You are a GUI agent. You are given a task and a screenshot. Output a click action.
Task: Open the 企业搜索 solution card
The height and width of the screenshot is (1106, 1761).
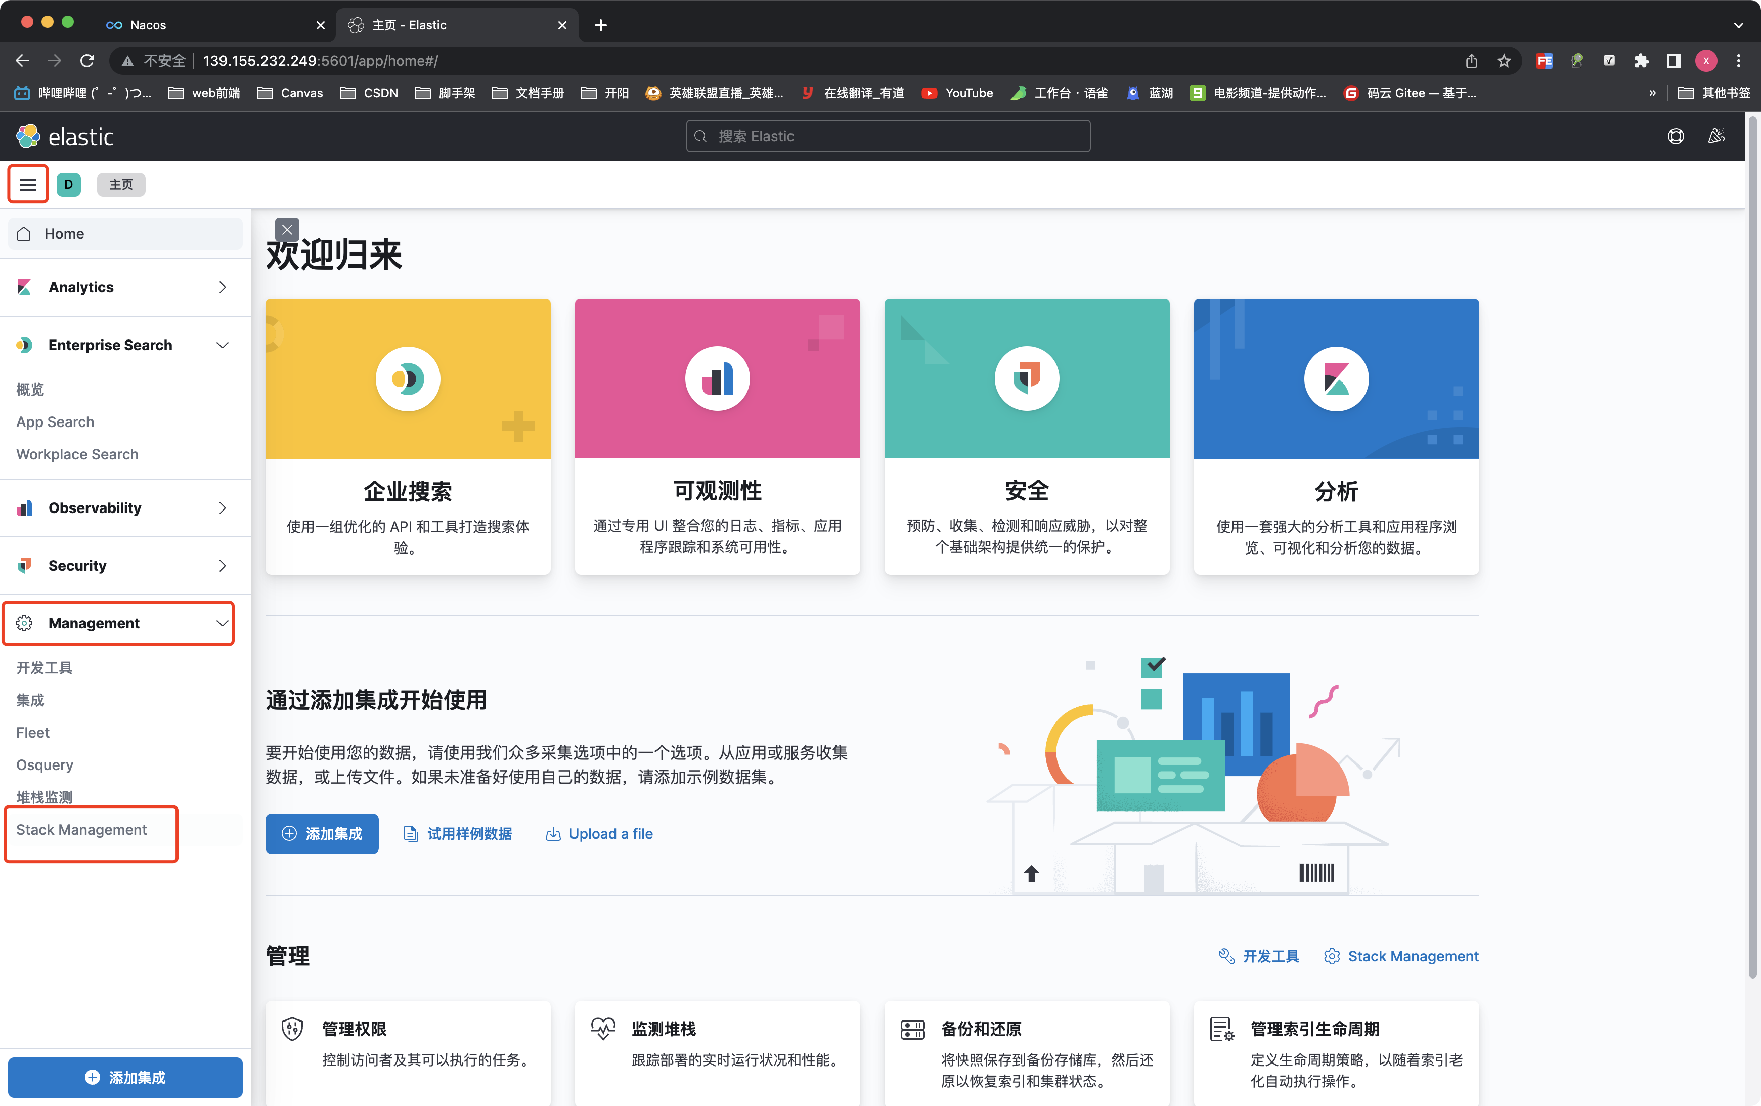[x=408, y=437]
